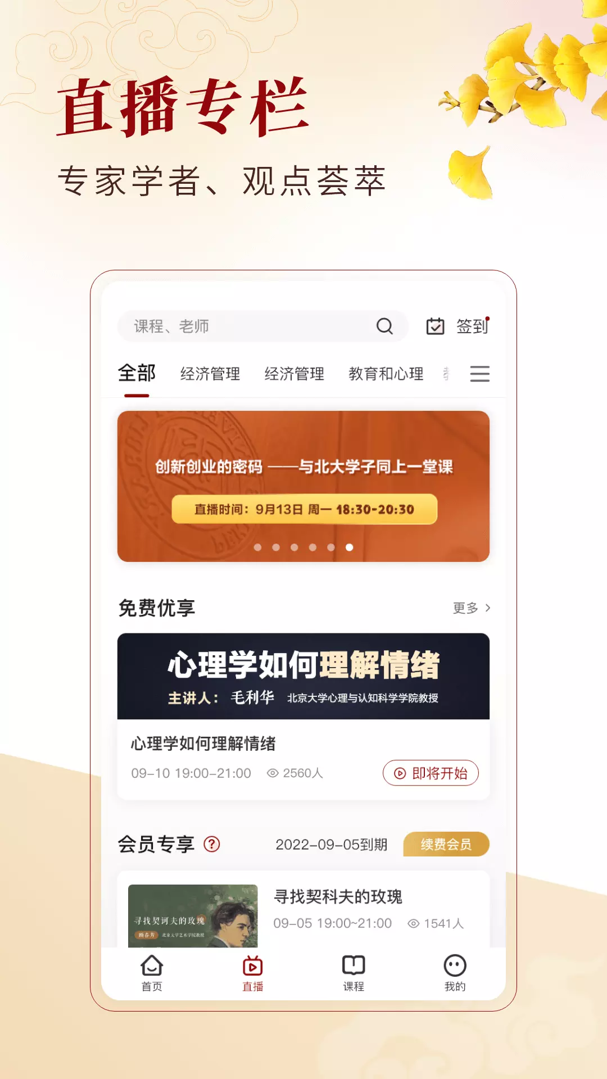Image resolution: width=607 pixels, height=1079 pixels.
Task: Open the hamburger category menu icon
Action: 479,374
